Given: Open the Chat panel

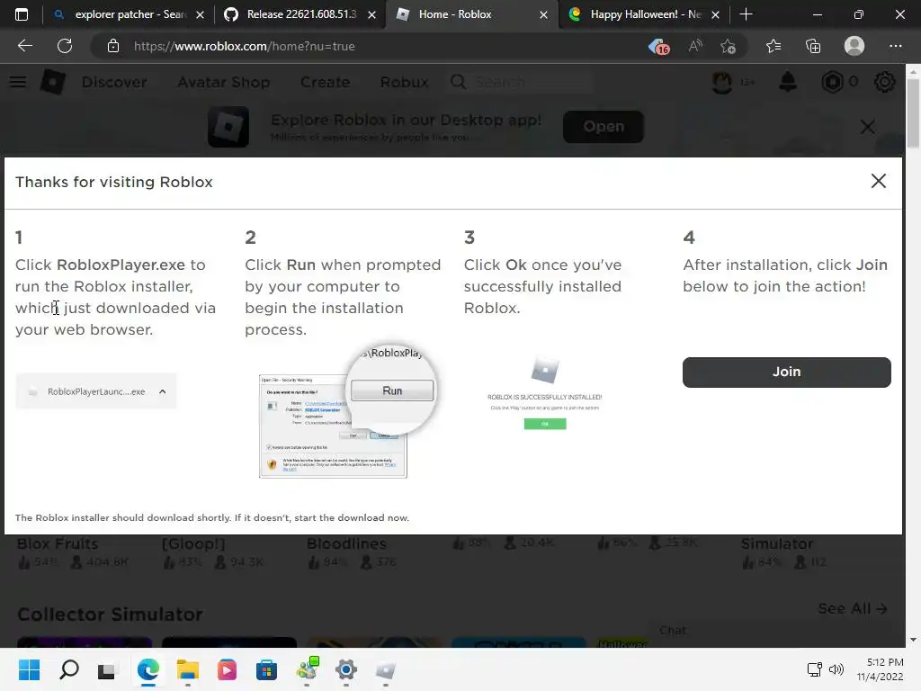Looking at the screenshot, I should pyautogui.click(x=673, y=630).
